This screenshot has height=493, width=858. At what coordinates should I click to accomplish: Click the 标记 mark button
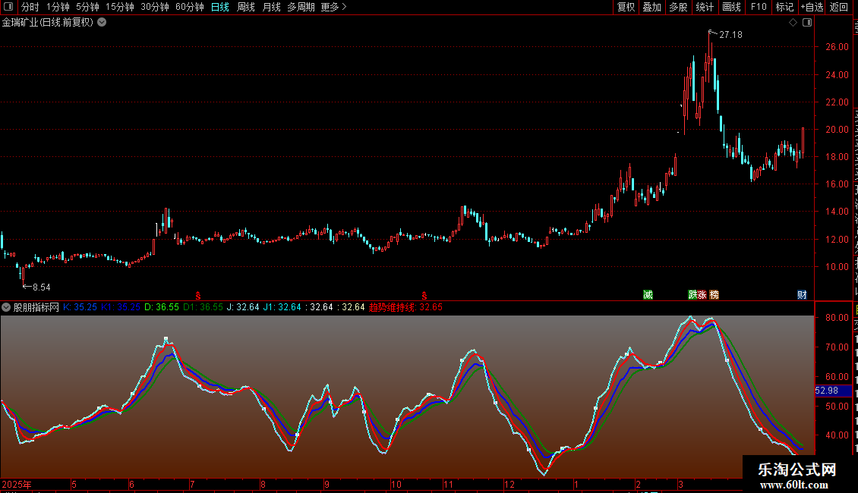784,7
